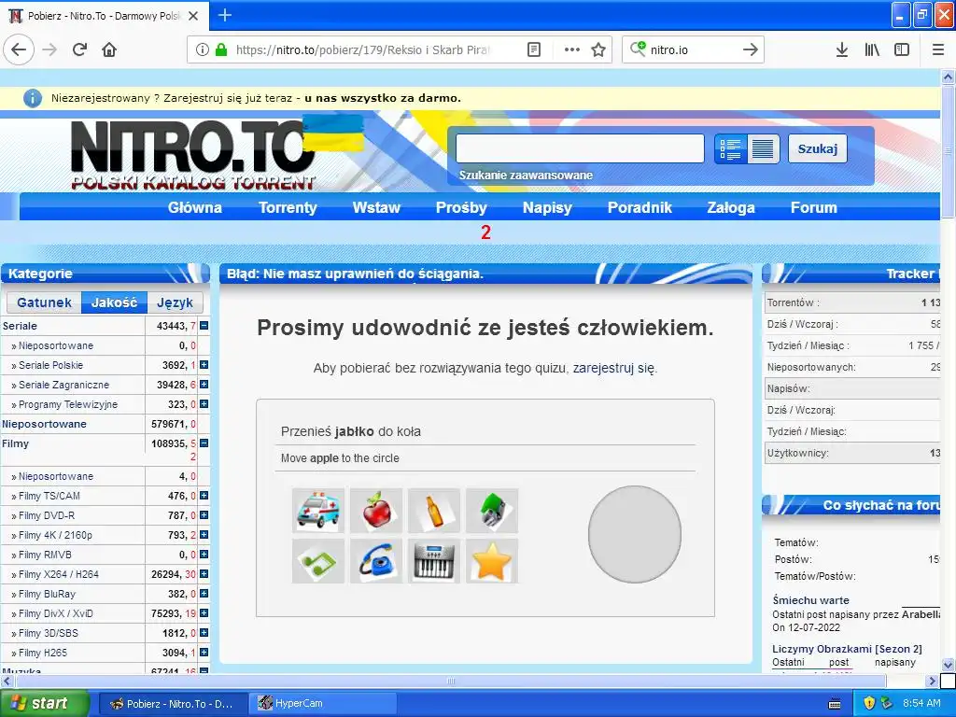
Task: Go back with the browser Back arrow
Action: pyautogui.click(x=19, y=49)
